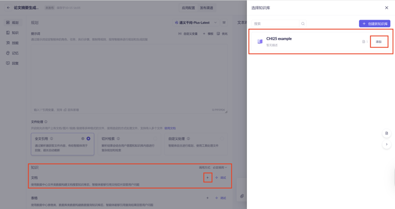
Task: Switch to the 应用配置 tab
Action: (x=188, y=8)
